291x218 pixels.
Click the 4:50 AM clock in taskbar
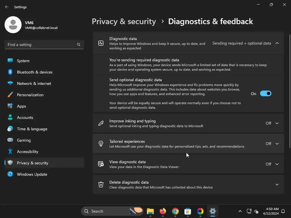(271, 211)
